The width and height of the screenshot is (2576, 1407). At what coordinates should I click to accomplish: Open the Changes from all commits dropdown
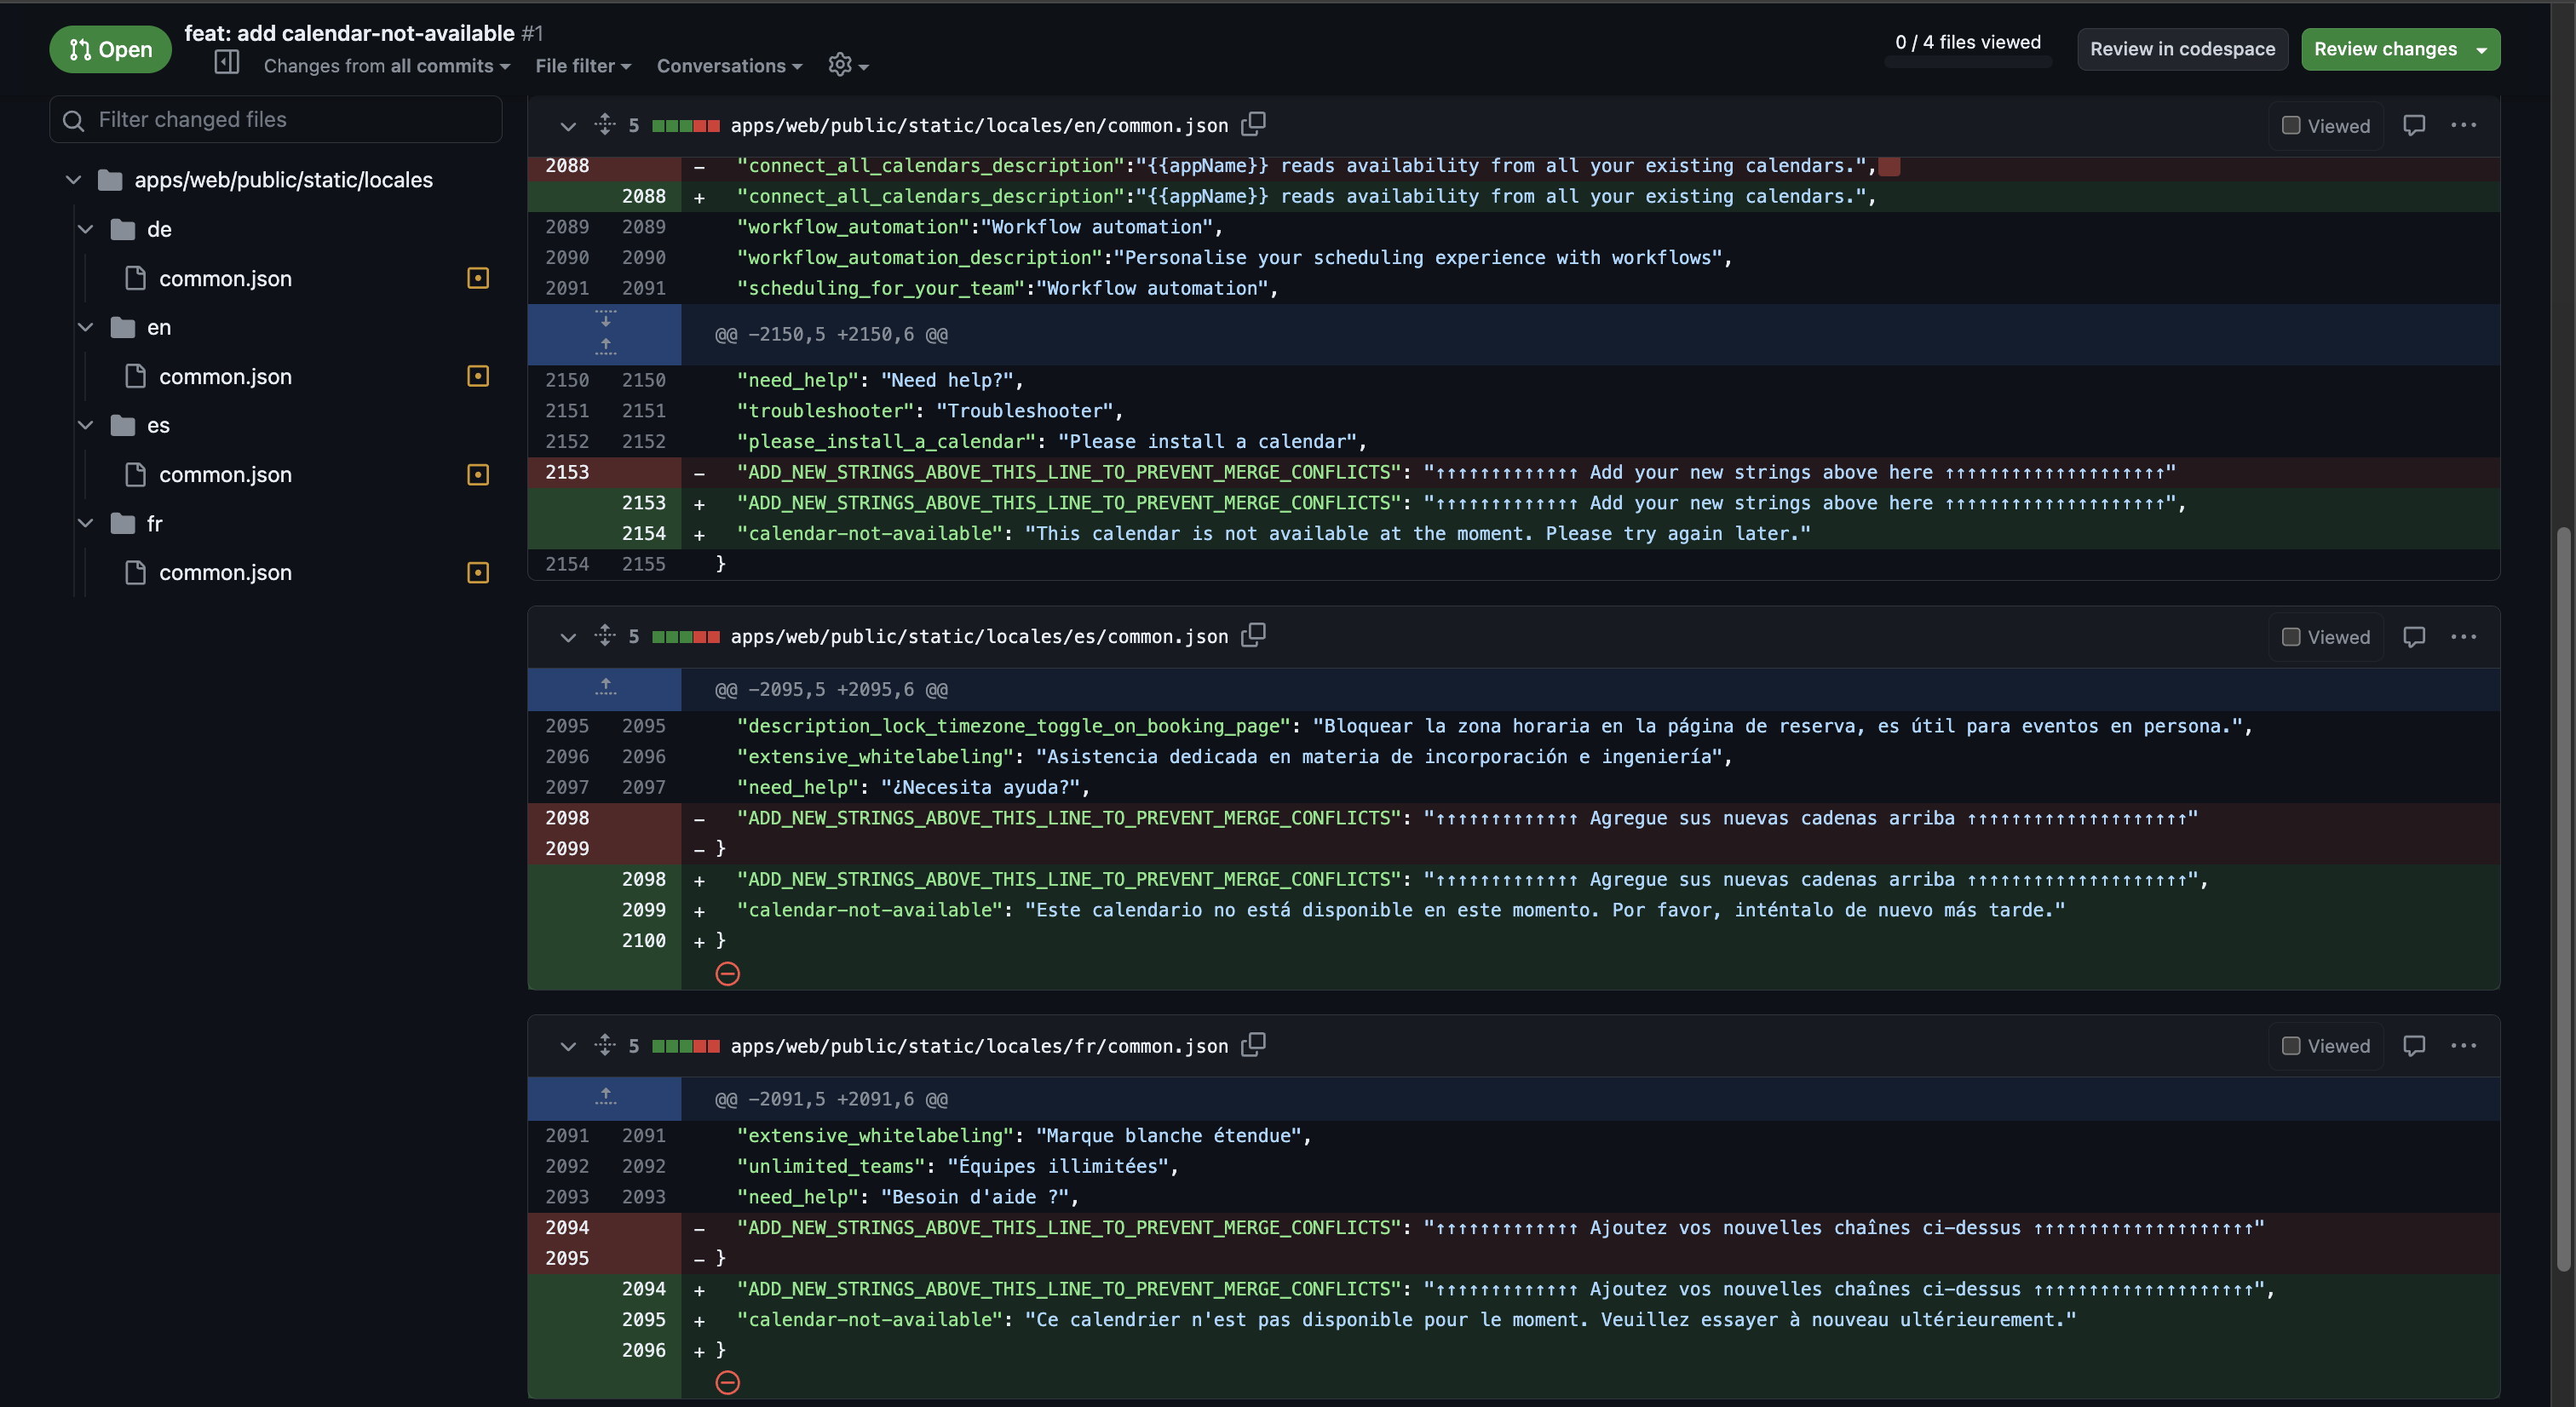point(385,66)
